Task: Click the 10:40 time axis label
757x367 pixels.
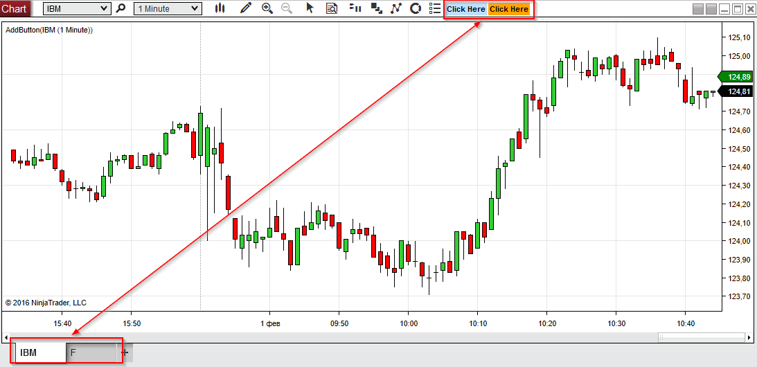Action: [685, 323]
